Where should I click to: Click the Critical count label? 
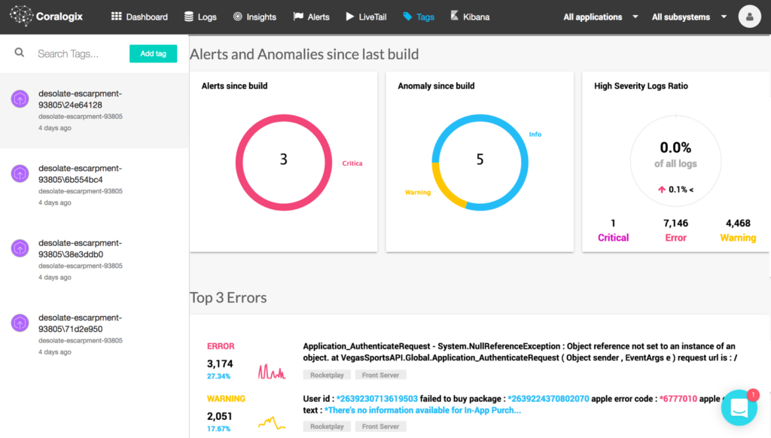pyautogui.click(x=613, y=237)
